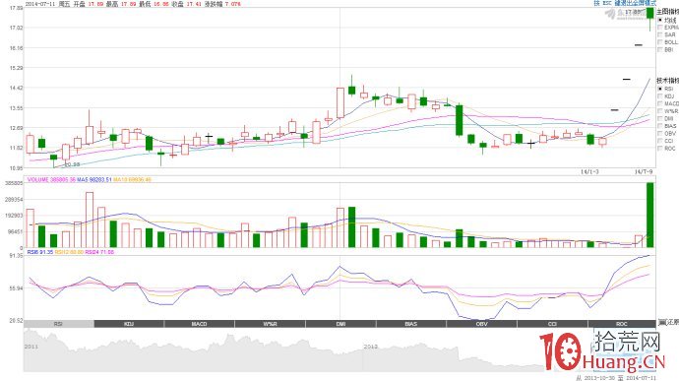Click the 17.89 price axis label
The width and height of the screenshot is (679, 381).
point(16,8)
